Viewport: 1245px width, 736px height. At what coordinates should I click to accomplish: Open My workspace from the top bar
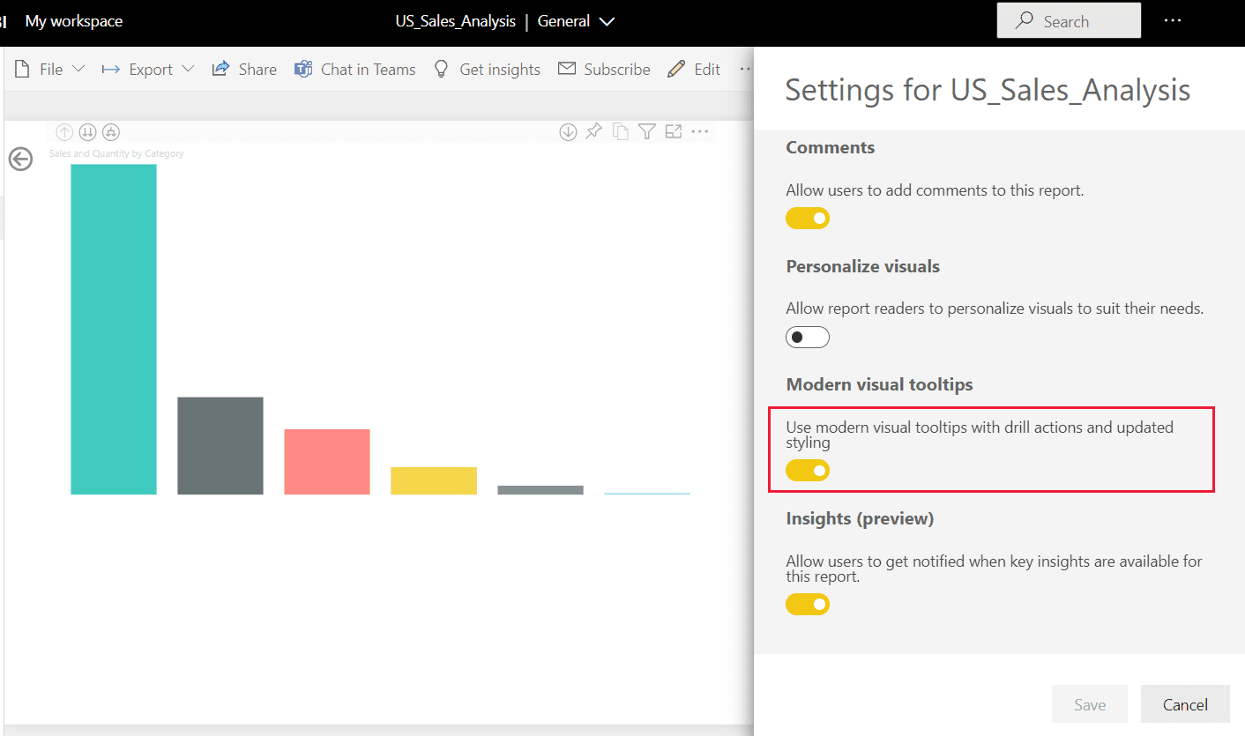74,20
